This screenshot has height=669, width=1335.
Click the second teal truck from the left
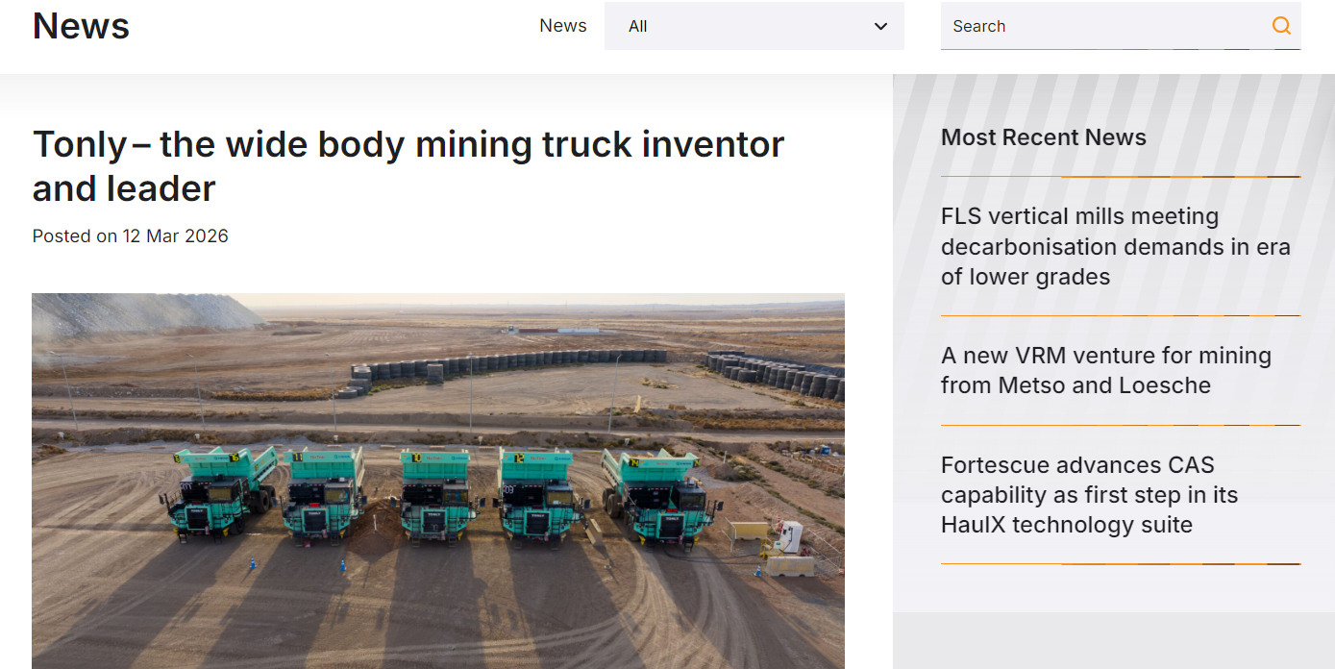tap(324, 493)
